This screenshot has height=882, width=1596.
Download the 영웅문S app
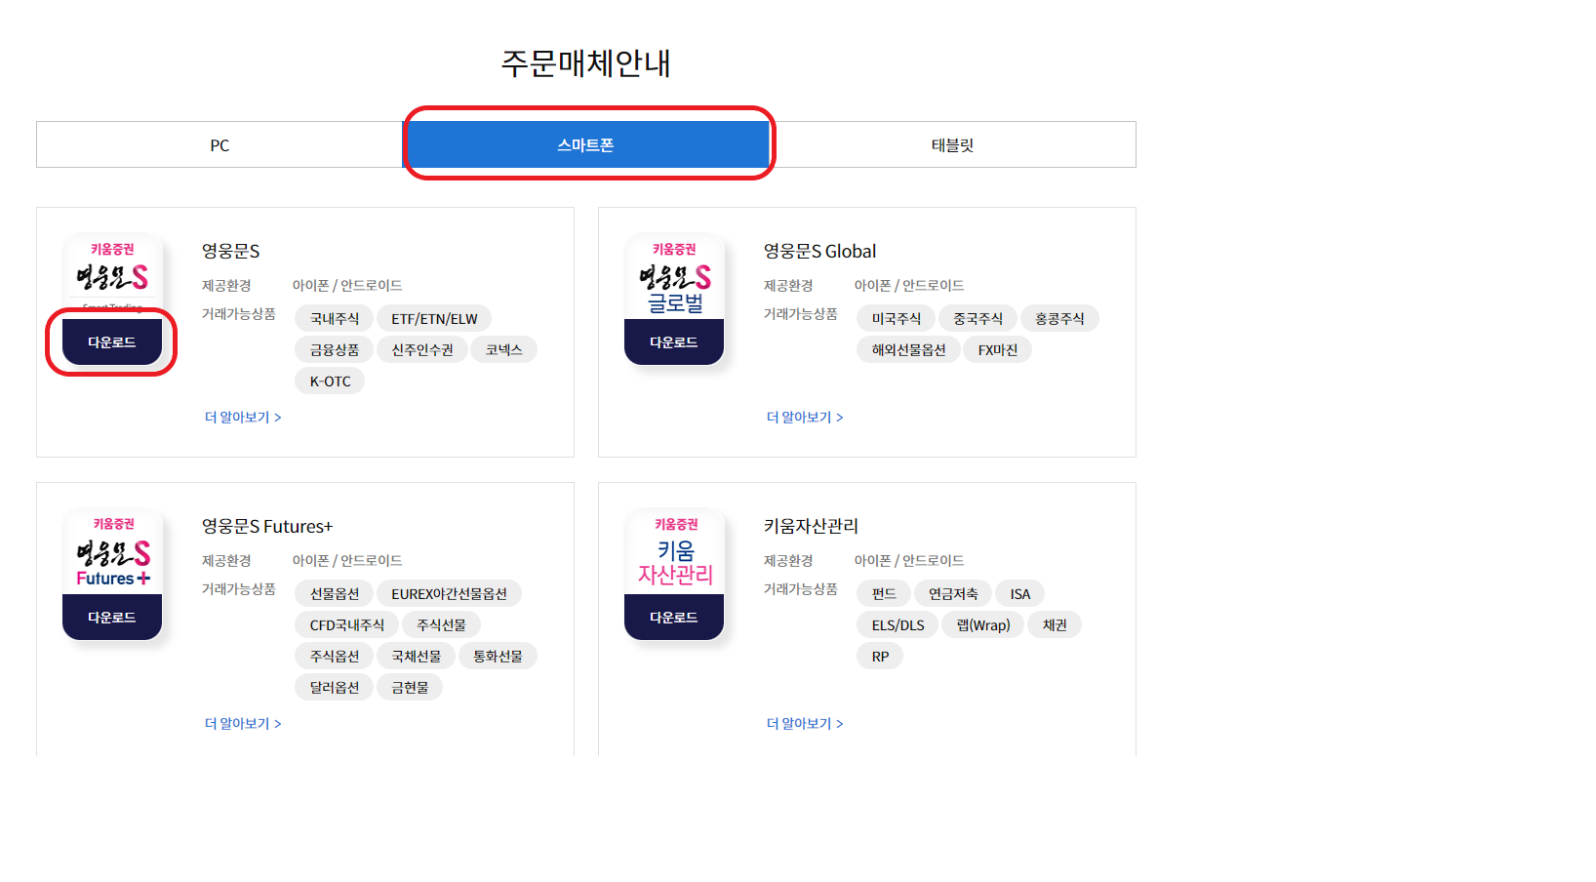(112, 342)
